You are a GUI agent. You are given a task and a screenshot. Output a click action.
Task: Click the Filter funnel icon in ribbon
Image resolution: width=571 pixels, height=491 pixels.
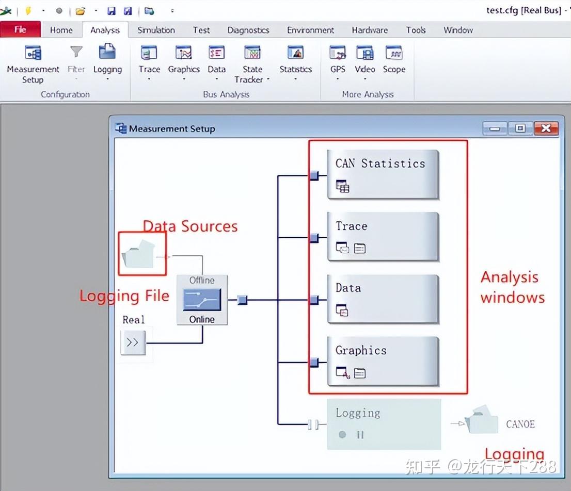click(76, 52)
